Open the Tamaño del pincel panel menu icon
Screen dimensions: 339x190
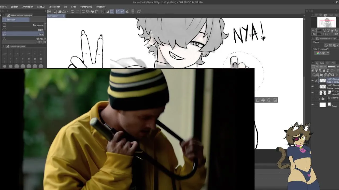[x=3, y=46]
